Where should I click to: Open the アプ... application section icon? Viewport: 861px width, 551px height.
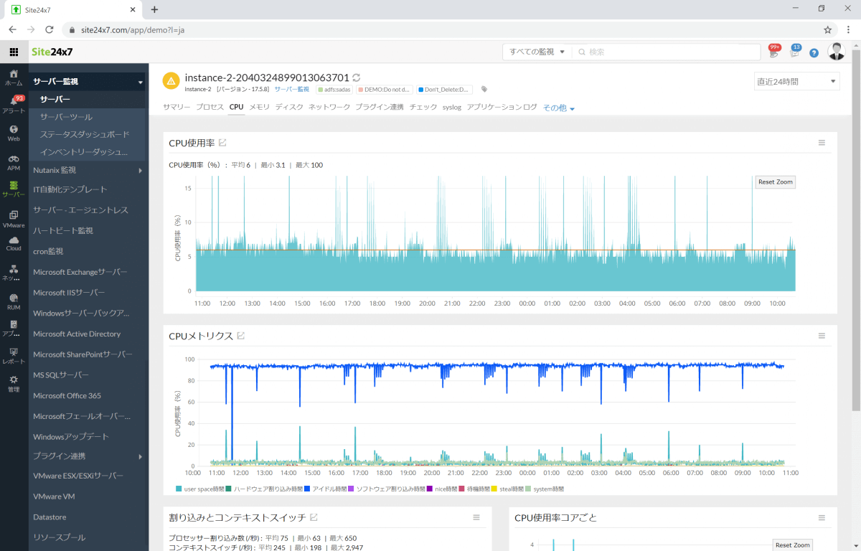pyautogui.click(x=14, y=329)
